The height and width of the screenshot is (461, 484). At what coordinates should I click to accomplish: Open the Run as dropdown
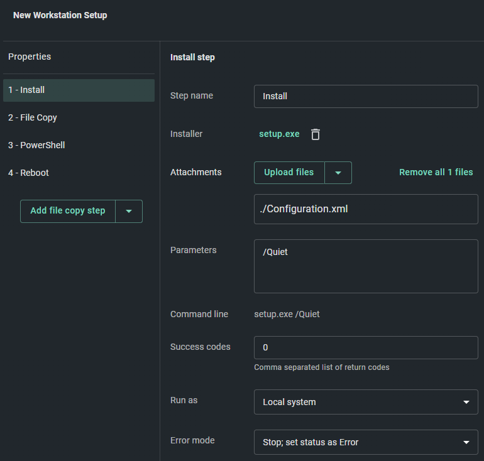pos(366,402)
